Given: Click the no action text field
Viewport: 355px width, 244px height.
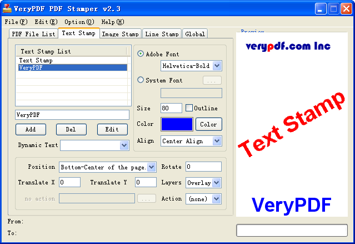Looking at the screenshot, I should coord(97,198).
